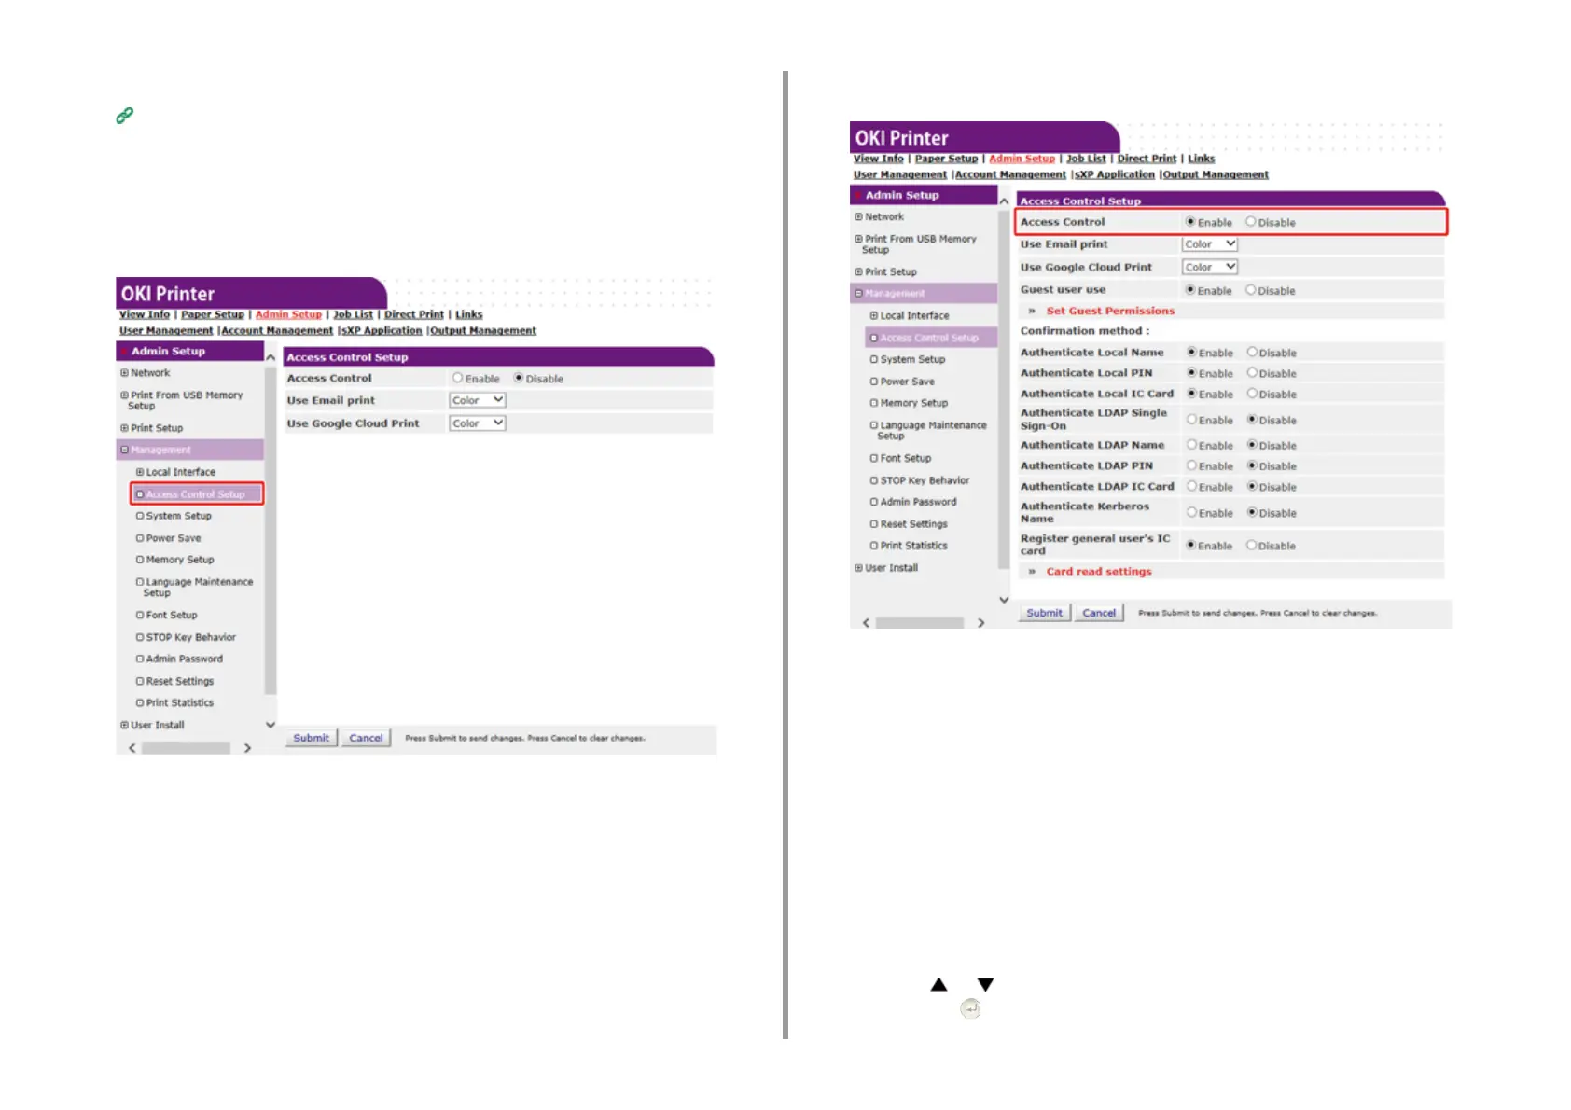Open Paper Setup in the right page
The width and height of the screenshot is (1571, 1110).
pyautogui.click(x=946, y=159)
